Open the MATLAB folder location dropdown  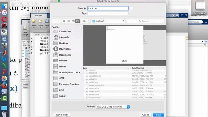click(x=108, y=21)
